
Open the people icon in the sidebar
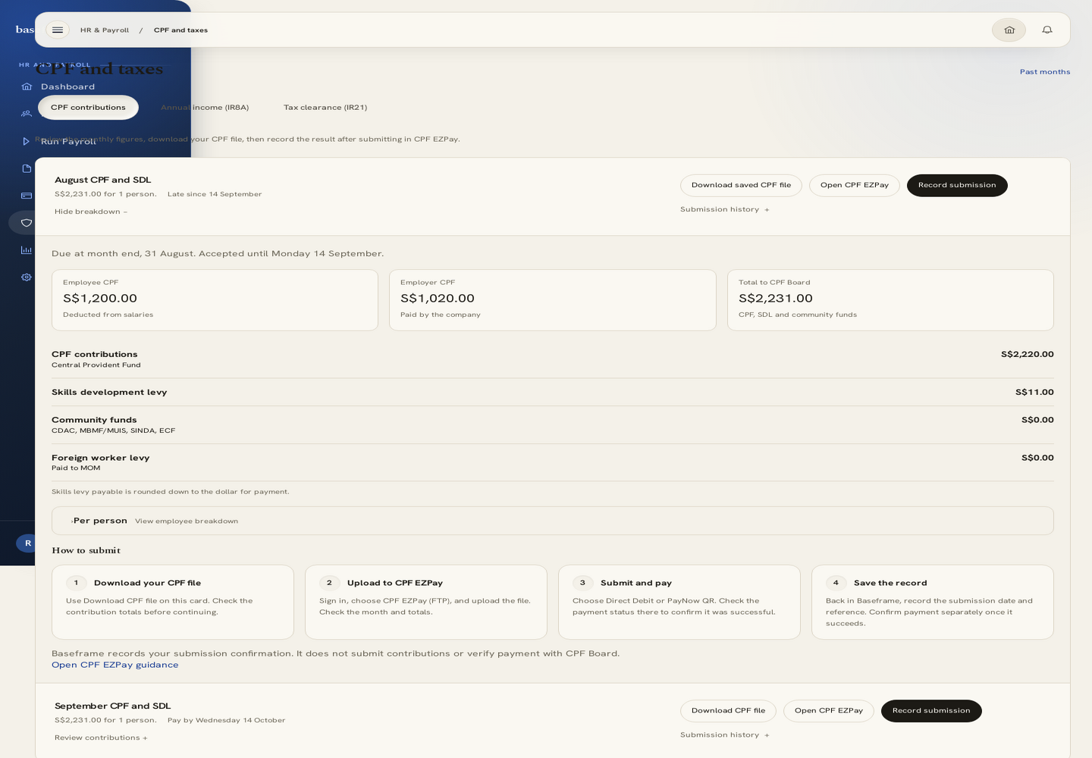click(x=27, y=114)
